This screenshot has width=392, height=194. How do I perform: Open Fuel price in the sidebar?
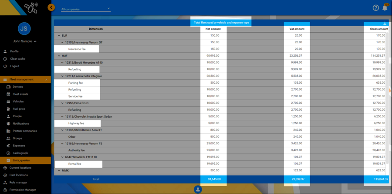19,109
